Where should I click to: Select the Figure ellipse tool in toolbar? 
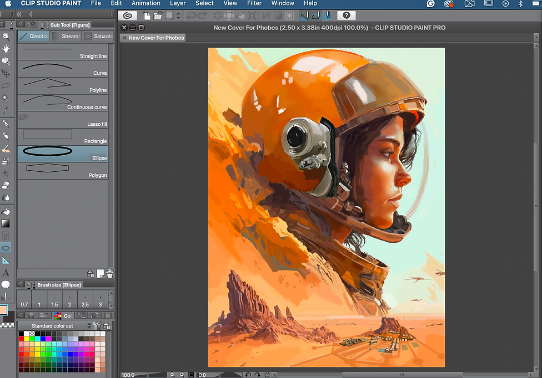pyautogui.click(x=6, y=248)
